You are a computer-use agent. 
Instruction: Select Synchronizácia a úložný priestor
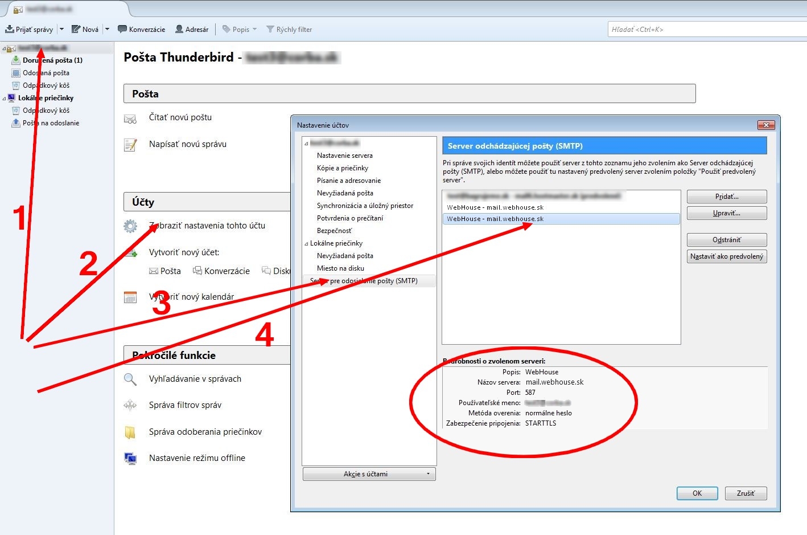point(365,205)
